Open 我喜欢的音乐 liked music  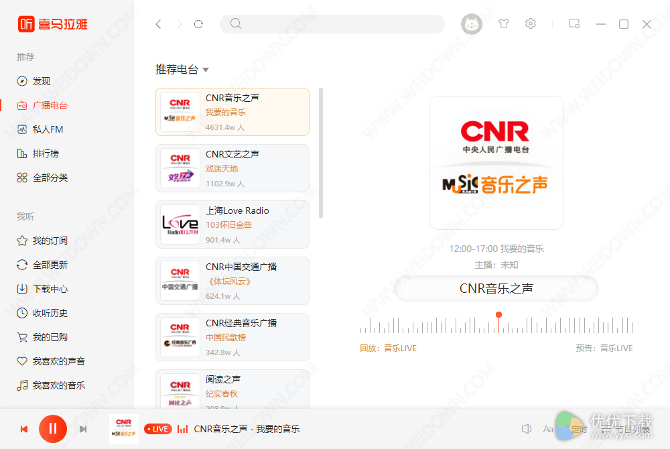(x=50, y=385)
